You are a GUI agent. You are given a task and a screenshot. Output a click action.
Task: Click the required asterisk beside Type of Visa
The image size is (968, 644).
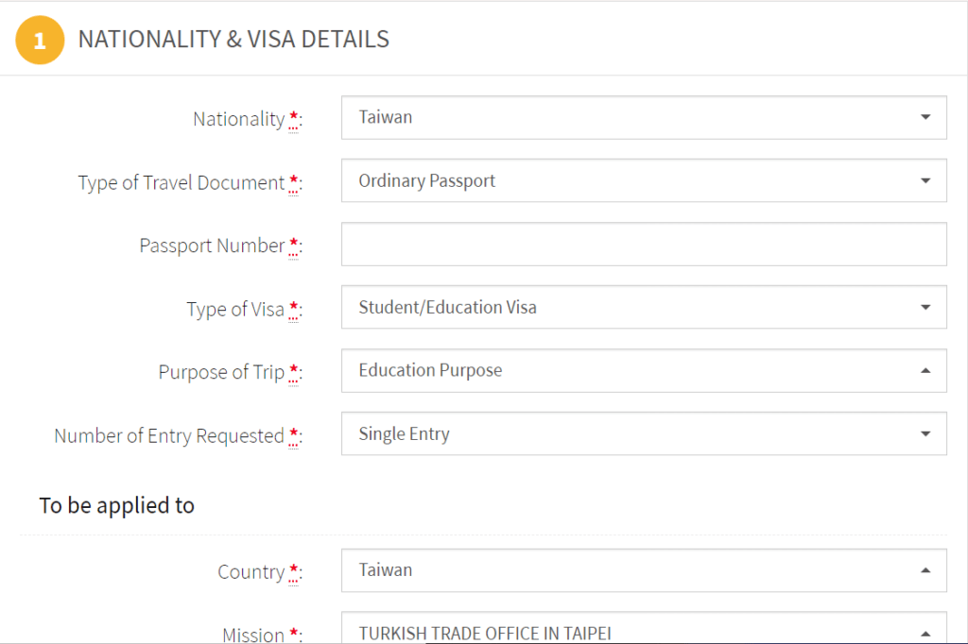[x=294, y=310]
